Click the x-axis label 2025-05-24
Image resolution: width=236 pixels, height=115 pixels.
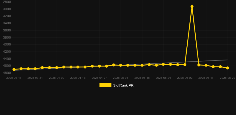point(163,78)
